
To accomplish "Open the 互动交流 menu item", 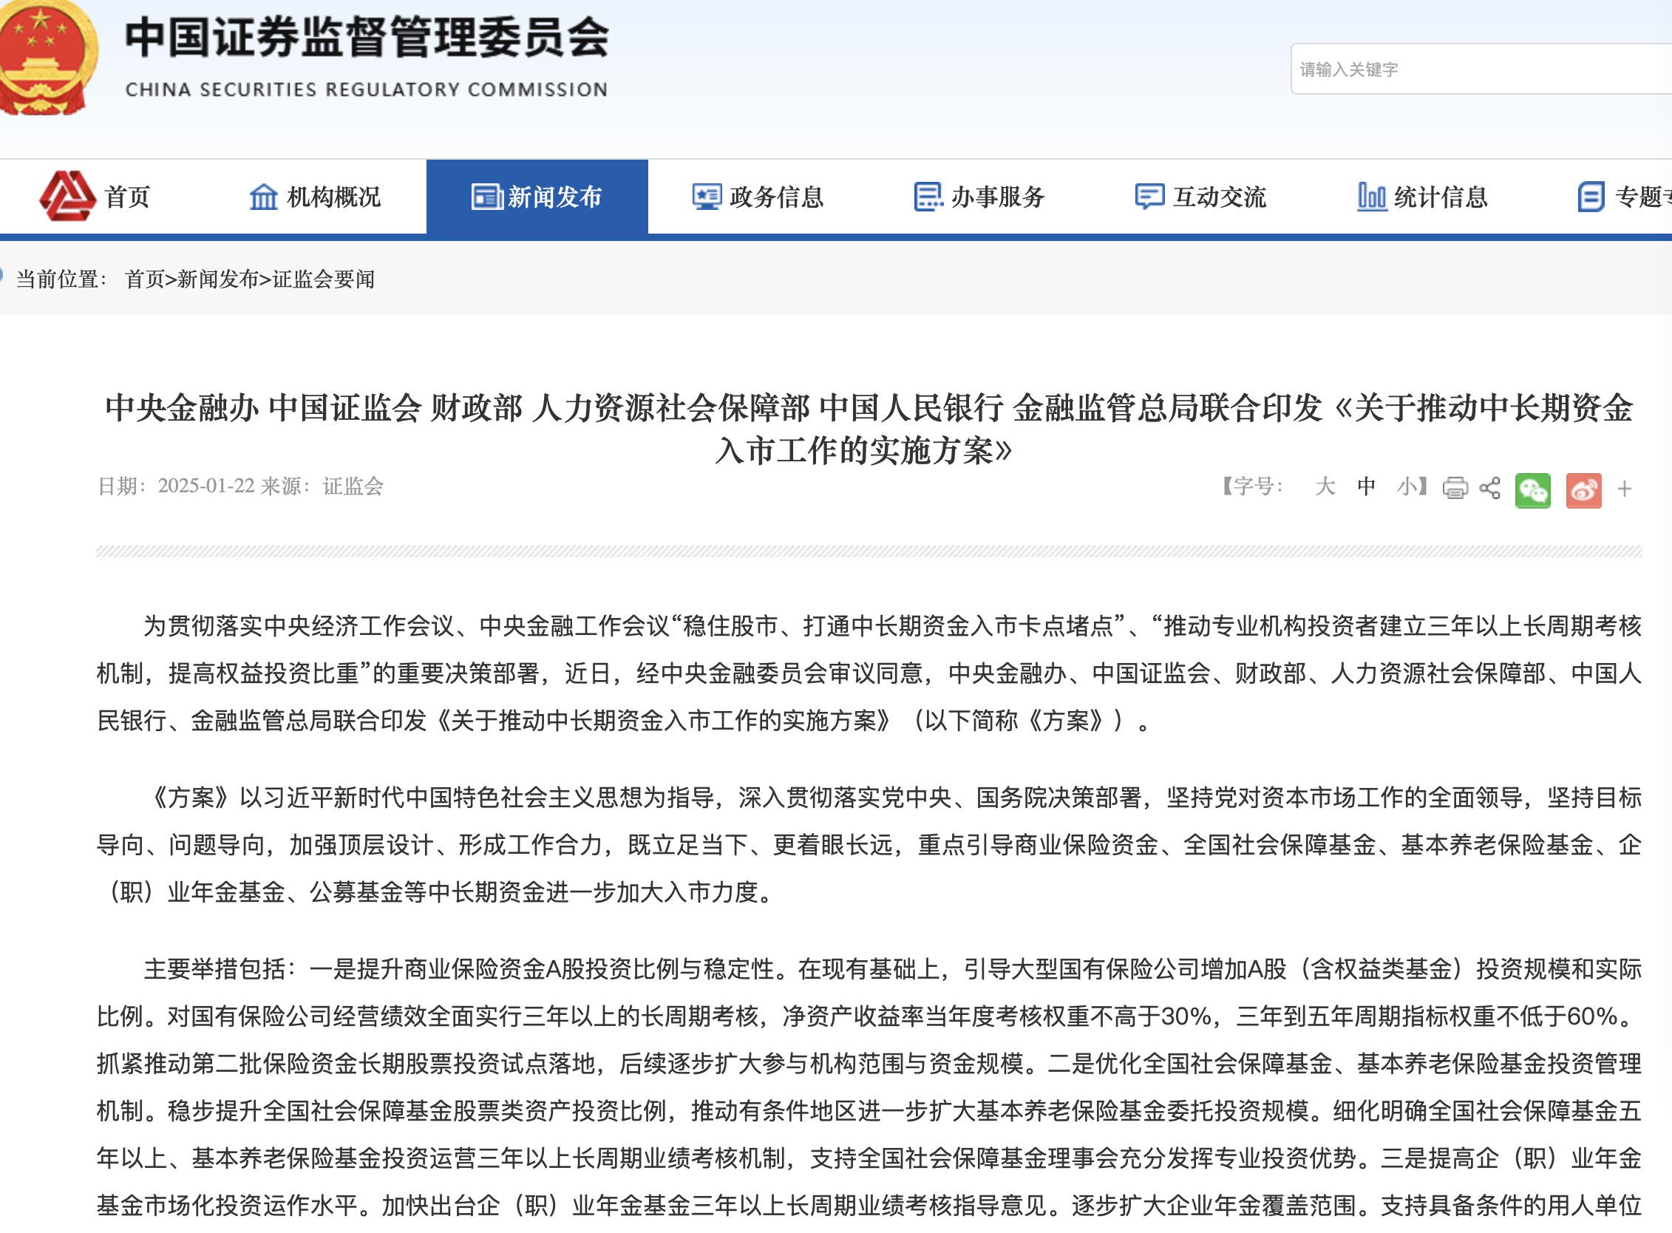I will coord(1200,197).
